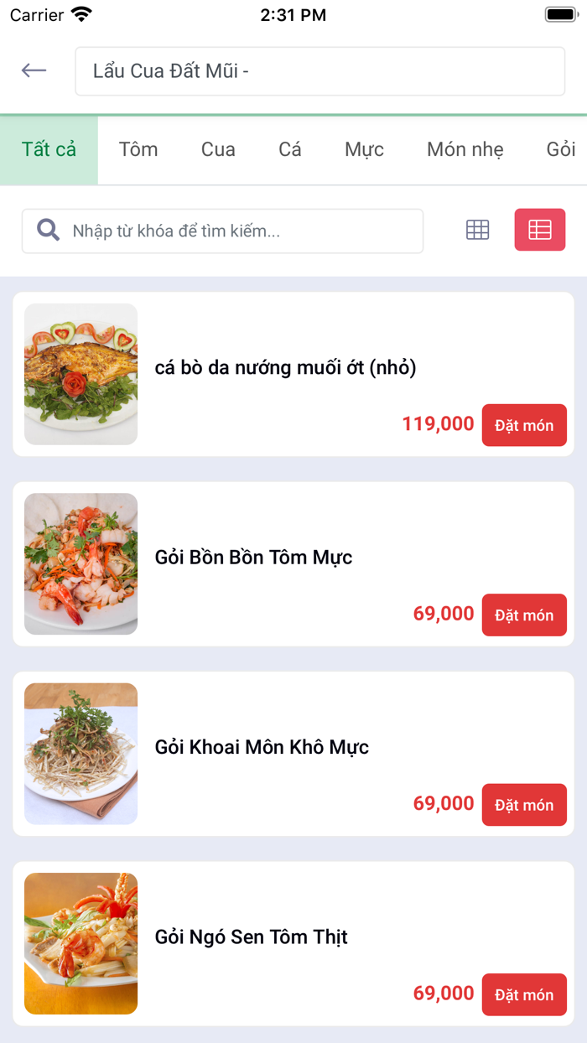Click the keyword search input field
587x1043 pixels.
235,230
